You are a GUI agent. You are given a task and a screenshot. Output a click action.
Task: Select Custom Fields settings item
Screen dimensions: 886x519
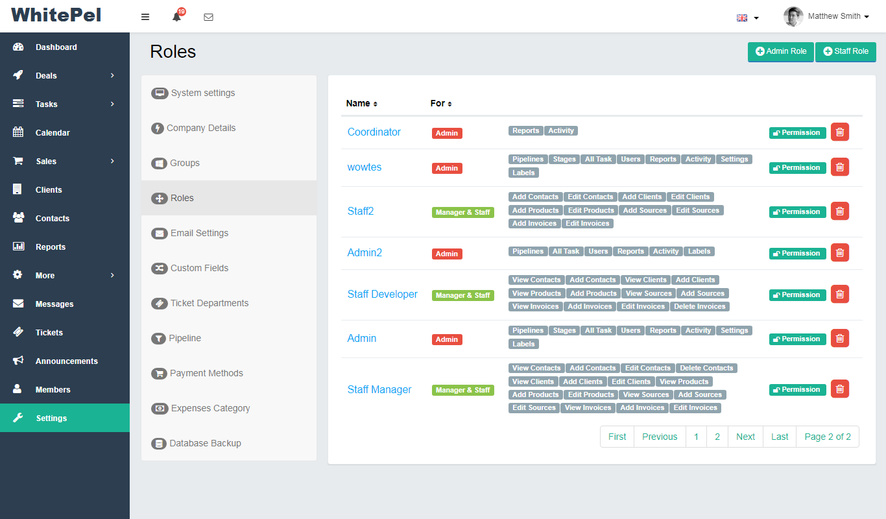(x=199, y=268)
